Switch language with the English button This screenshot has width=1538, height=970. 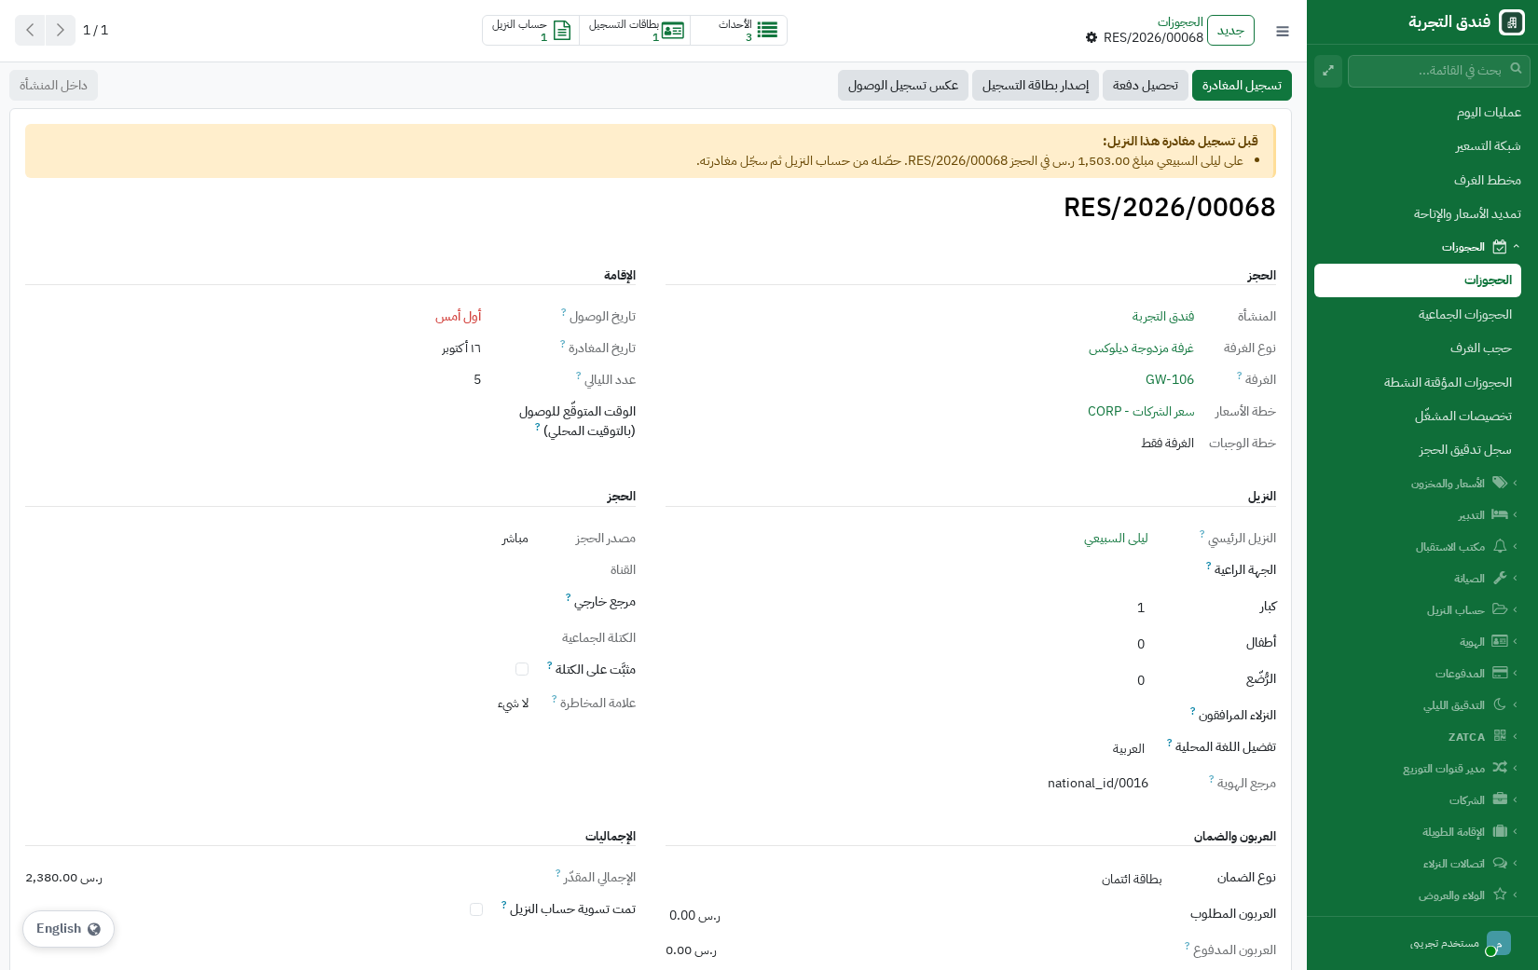[x=68, y=929]
